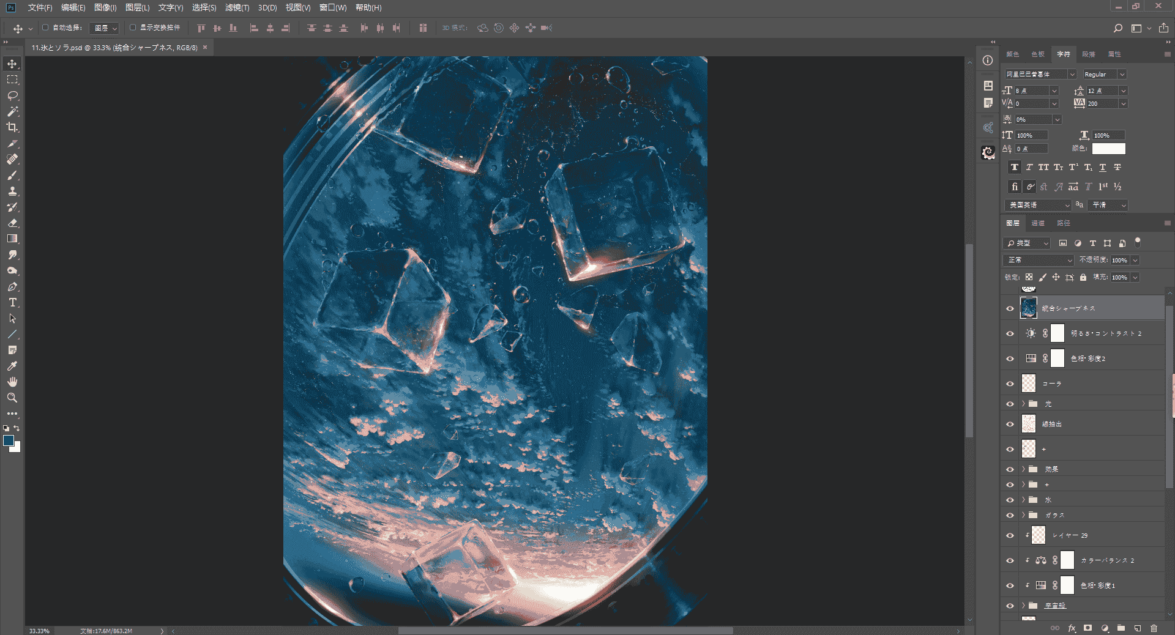Delete layer using the trash icon
Image resolution: width=1175 pixels, height=635 pixels.
tap(1154, 628)
